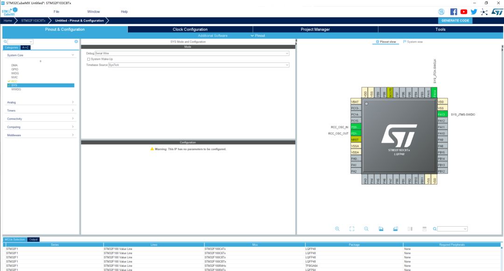
Task: Select the Categories tab
Action: [12, 48]
